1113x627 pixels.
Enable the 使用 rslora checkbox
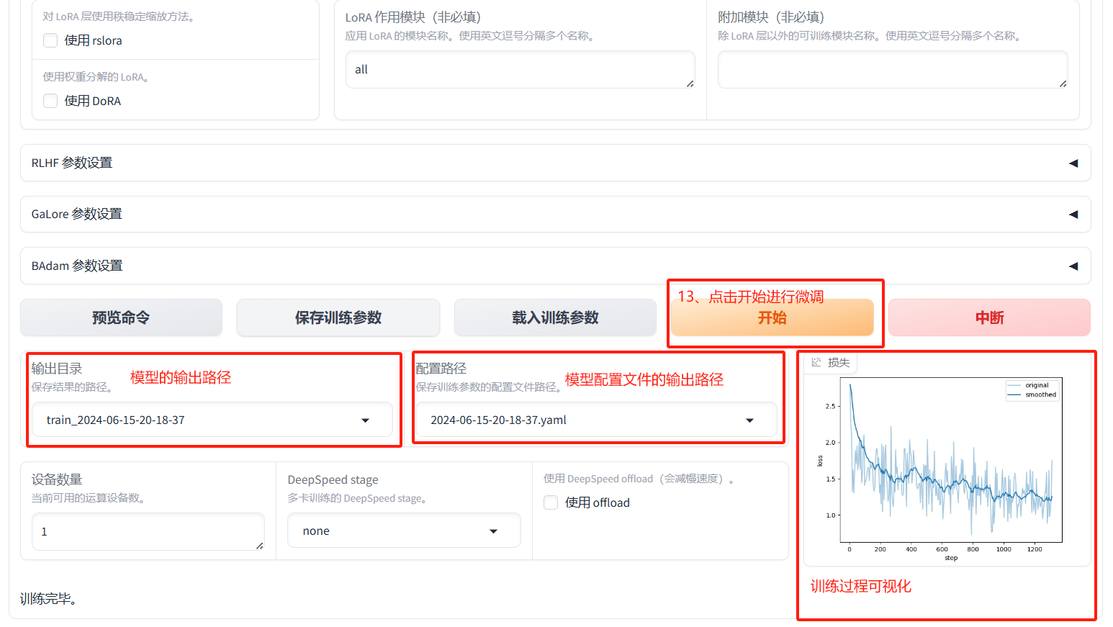50,40
